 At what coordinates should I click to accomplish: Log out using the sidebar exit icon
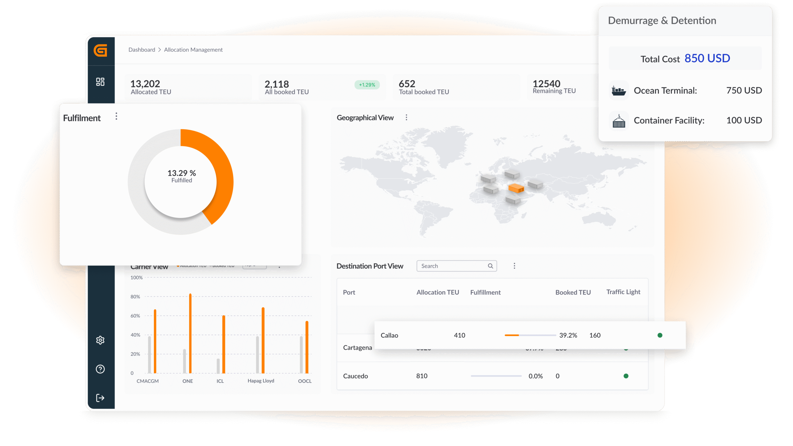click(100, 398)
